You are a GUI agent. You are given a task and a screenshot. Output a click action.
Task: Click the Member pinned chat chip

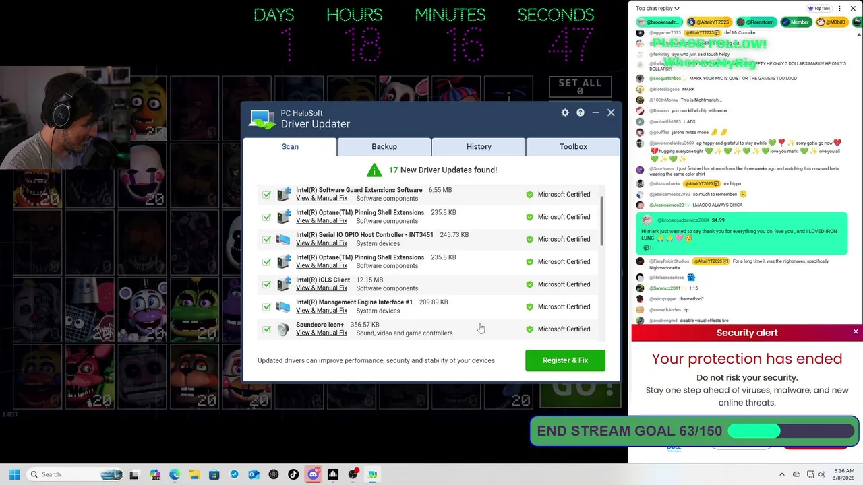click(x=796, y=22)
